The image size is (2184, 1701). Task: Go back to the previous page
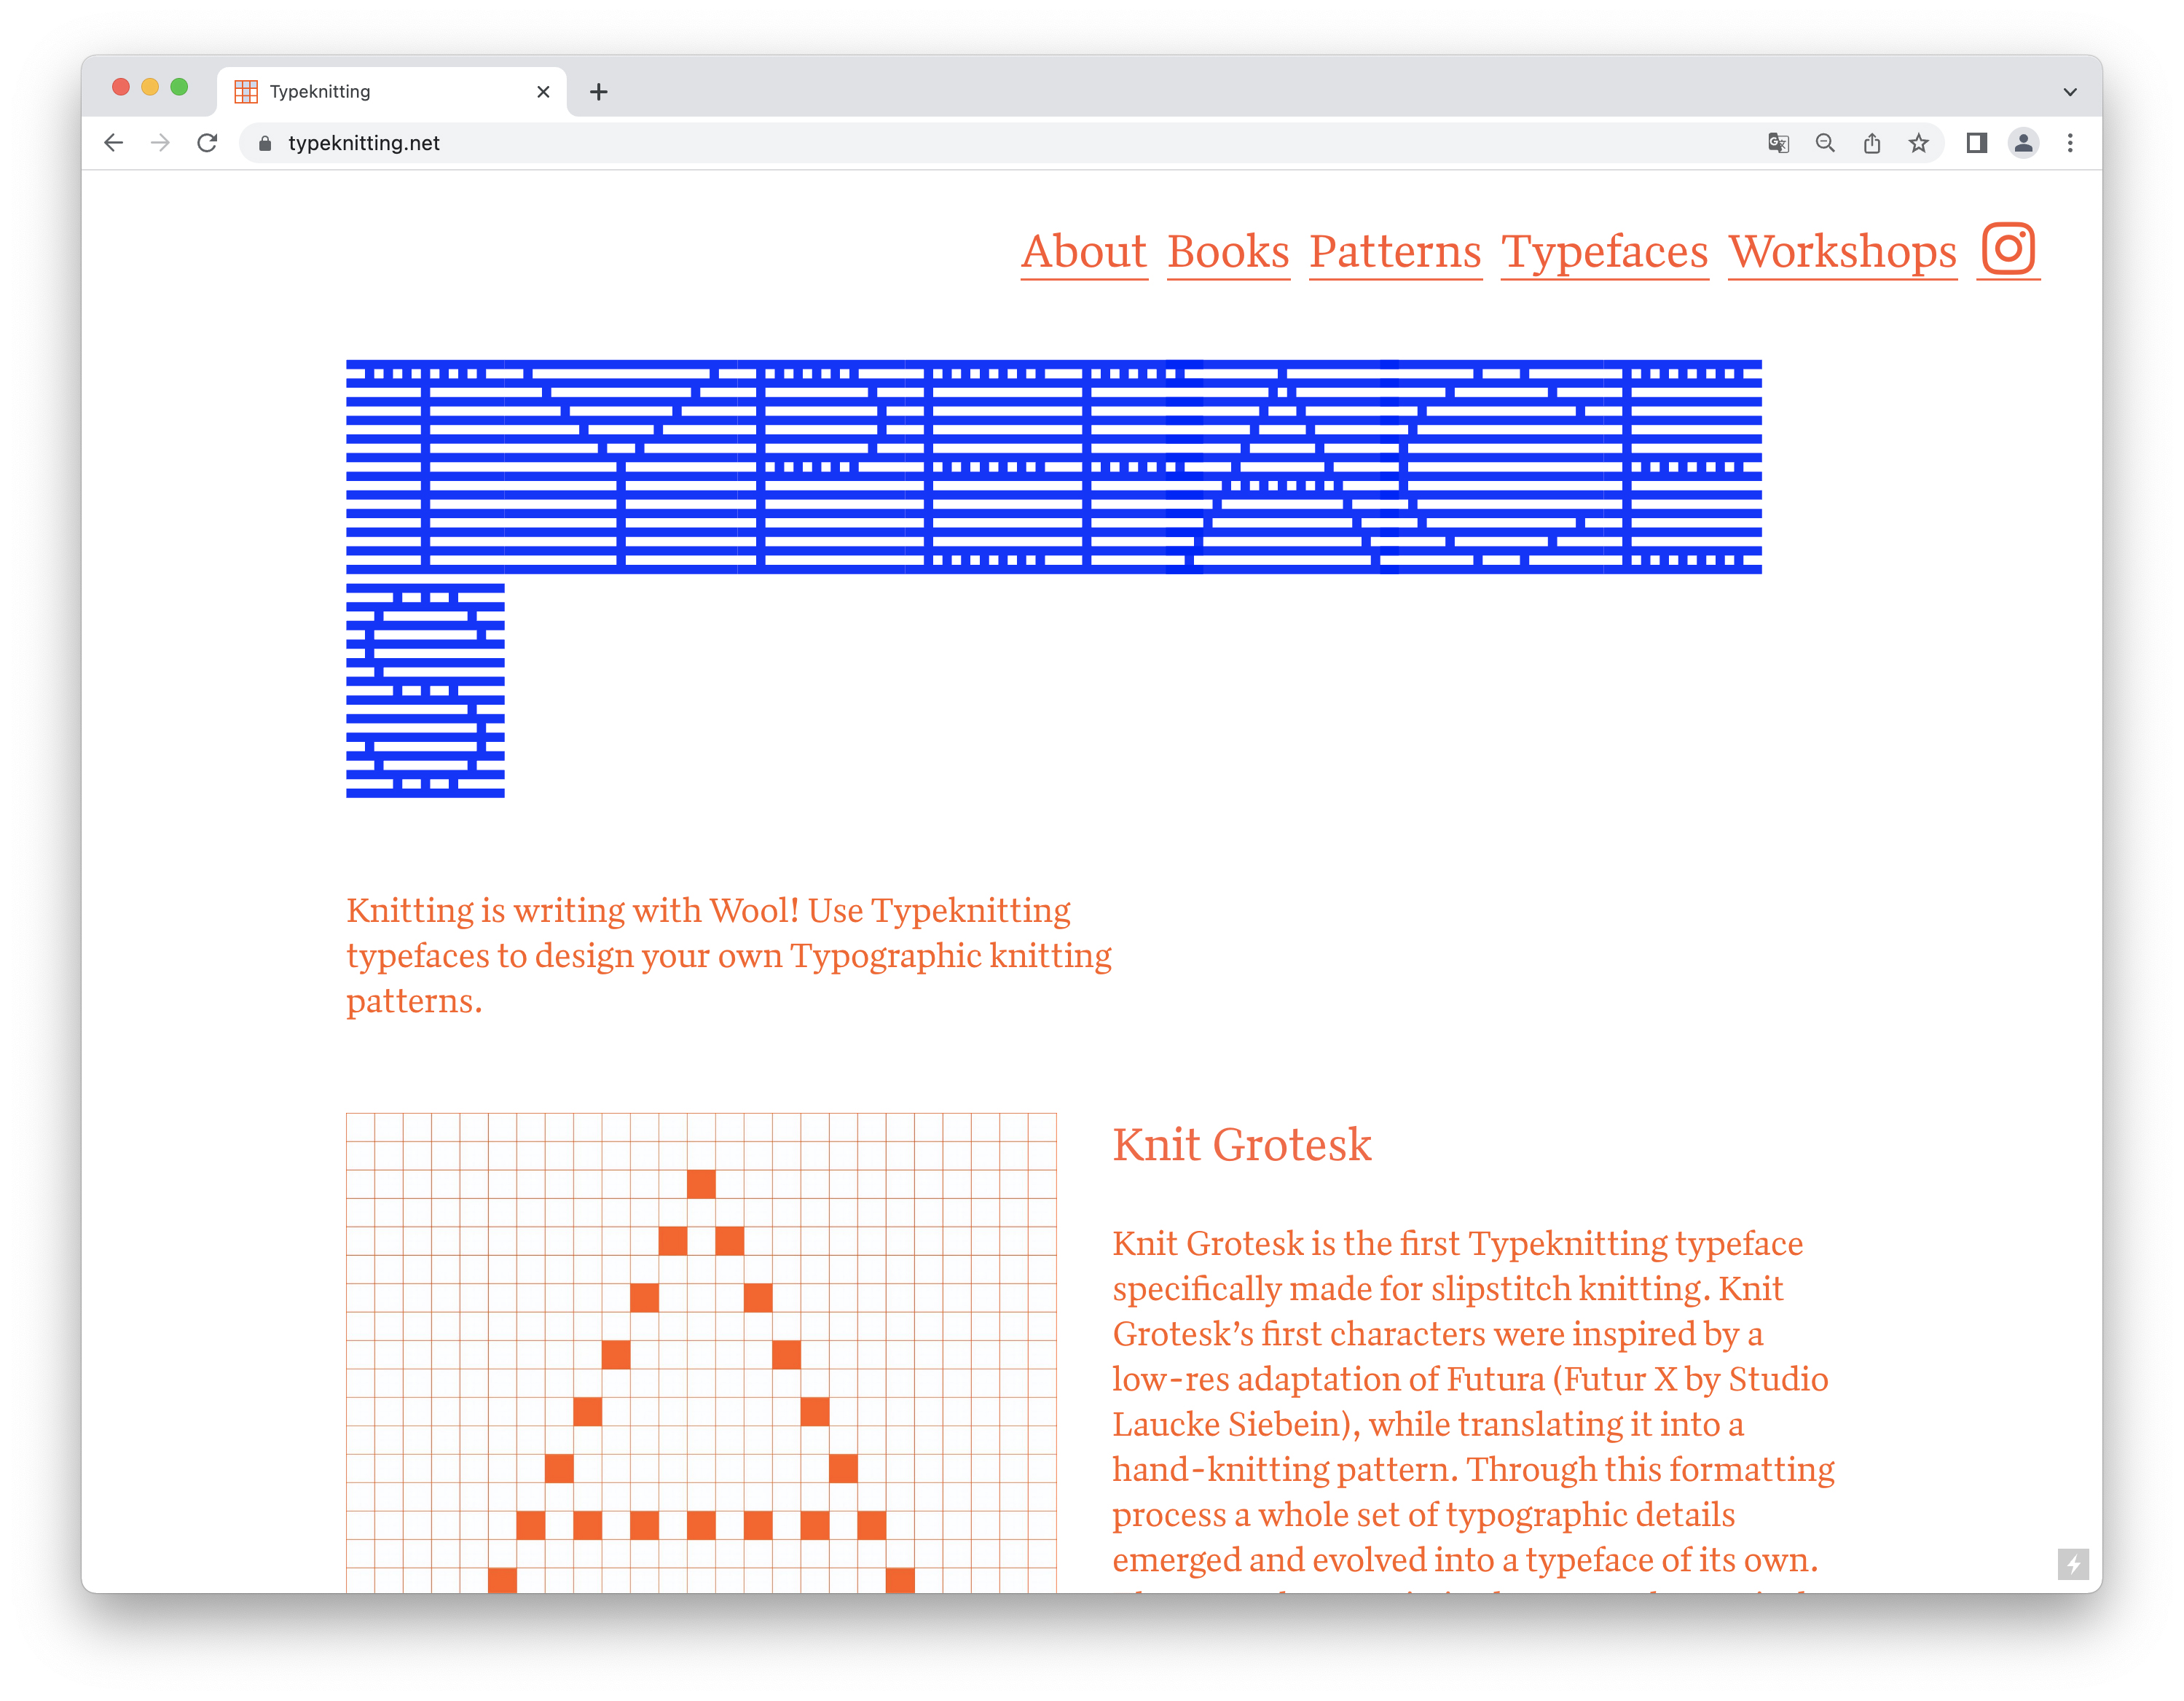[x=113, y=143]
